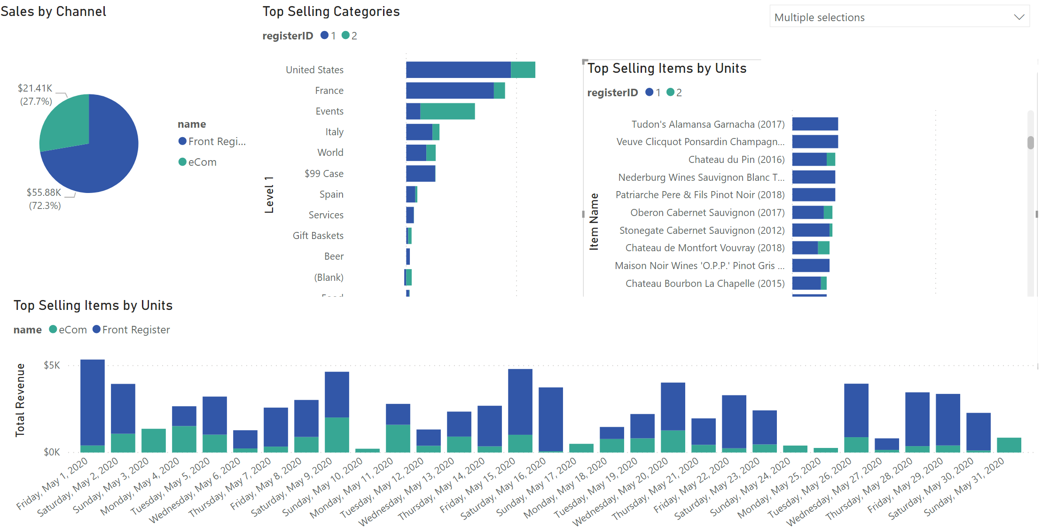This screenshot has width=1041, height=532.
Task: Click registerID 1 legend dot above the item names list
Action: [x=650, y=92]
